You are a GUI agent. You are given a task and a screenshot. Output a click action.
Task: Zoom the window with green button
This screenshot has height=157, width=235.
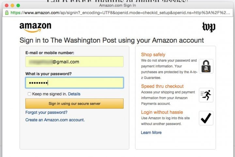(18, 6)
